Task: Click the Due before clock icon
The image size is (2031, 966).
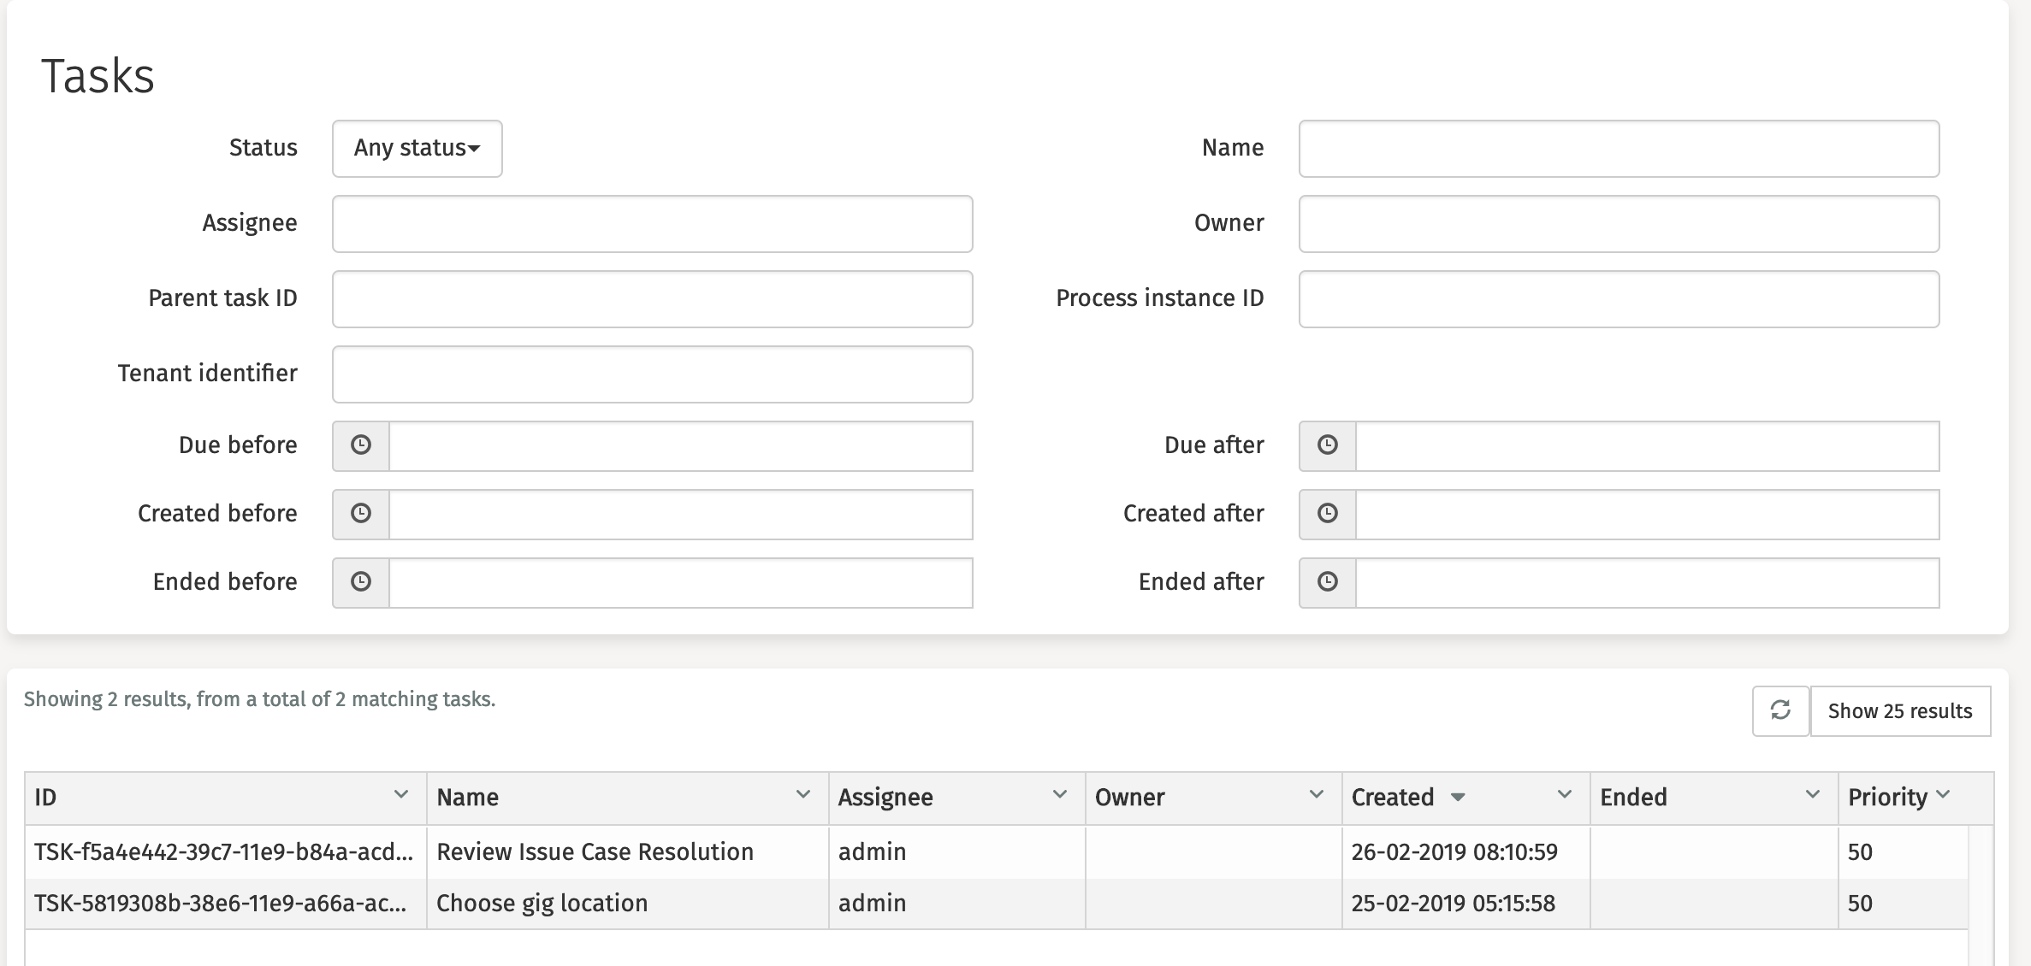Action: [x=361, y=445]
